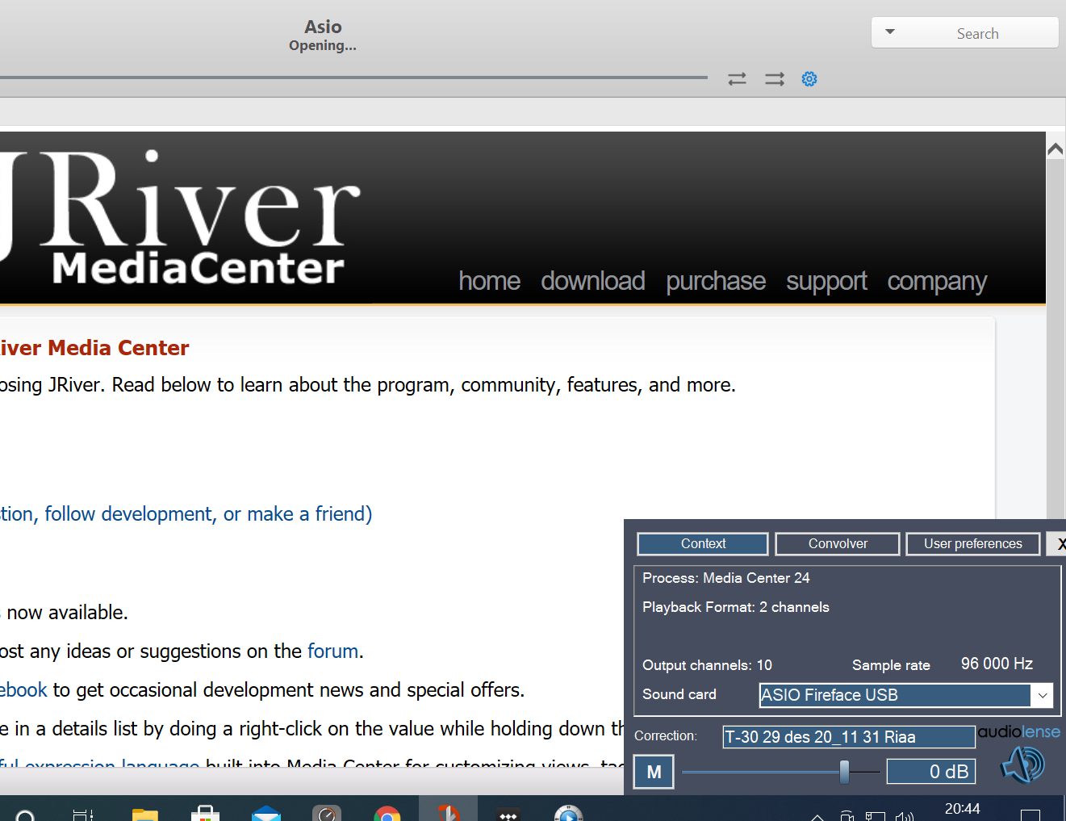Viewport: 1066px width, 821px height.
Task: Click the 'Output channels: 10' text
Action: 707,665
